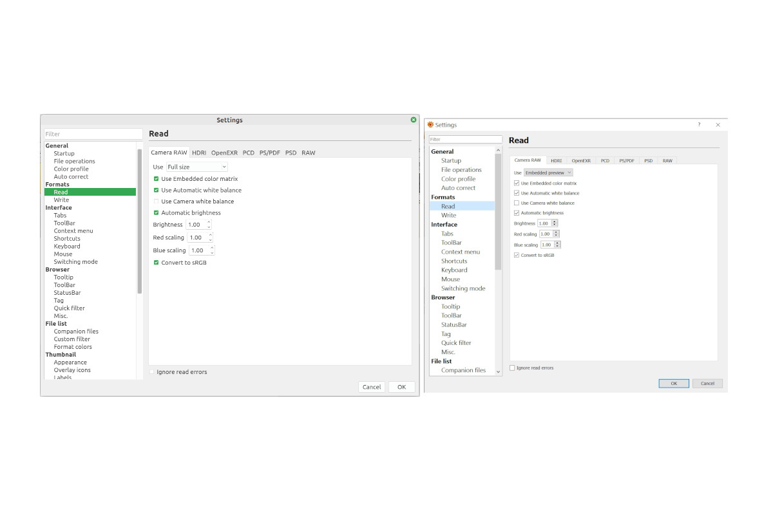Image resolution: width=773 pixels, height=515 pixels.
Task: Select Camera RAW tab in left window
Action: pos(169,153)
